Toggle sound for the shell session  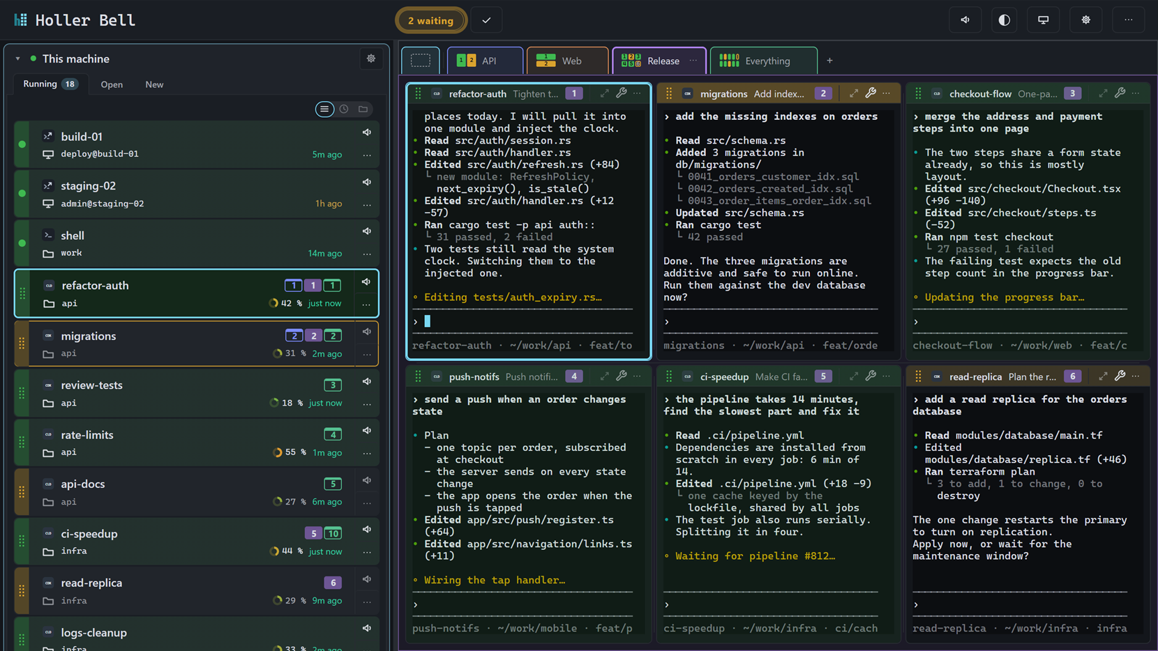[367, 231]
